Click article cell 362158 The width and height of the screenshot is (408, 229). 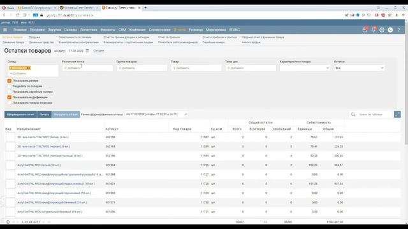(110, 137)
